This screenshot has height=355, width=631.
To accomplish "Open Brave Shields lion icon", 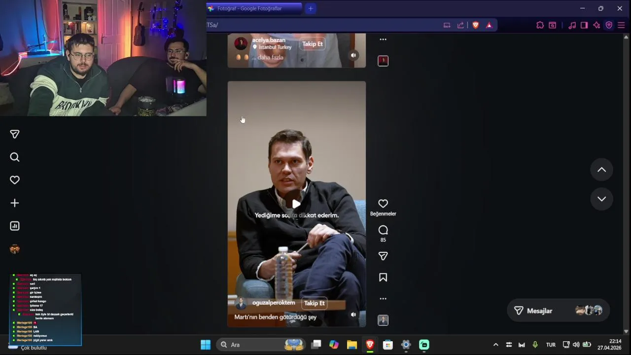I will tap(476, 25).
